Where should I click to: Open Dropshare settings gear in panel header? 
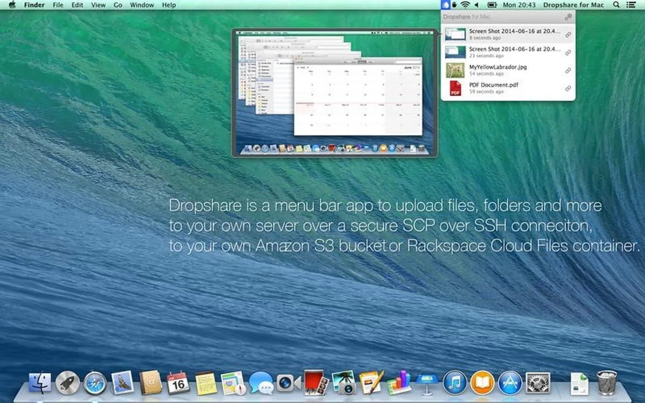(568, 17)
